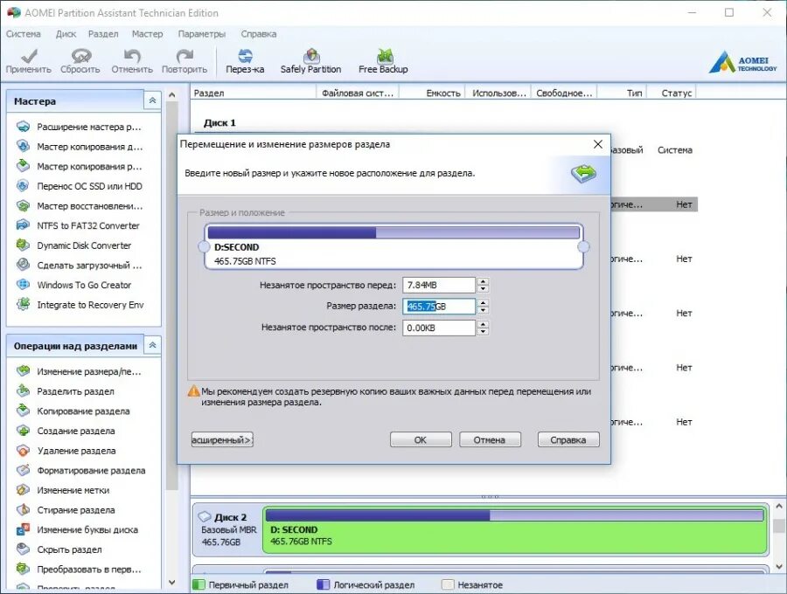This screenshot has width=787, height=594.
Task: Open the Safely Partition tool
Action: click(x=310, y=61)
